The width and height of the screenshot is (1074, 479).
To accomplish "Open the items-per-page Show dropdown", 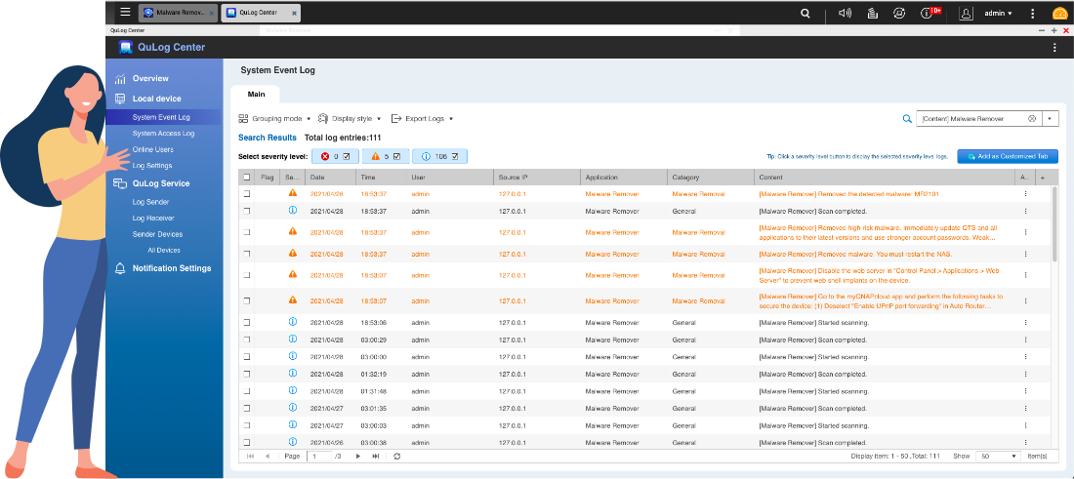I will 999,456.
